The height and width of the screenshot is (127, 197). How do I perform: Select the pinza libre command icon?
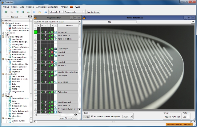pos(10,116)
